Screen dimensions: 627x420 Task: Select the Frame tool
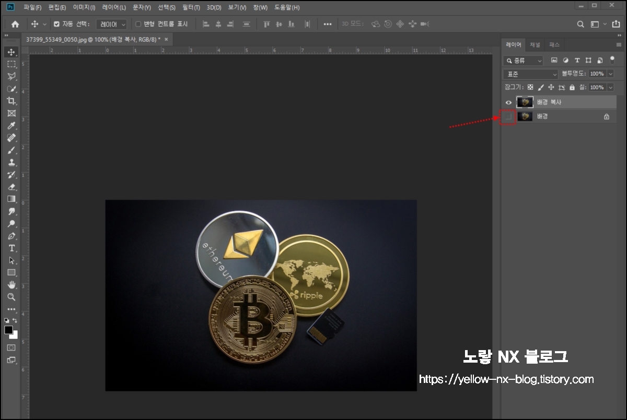pyautogui.click(x=11, y=113)
